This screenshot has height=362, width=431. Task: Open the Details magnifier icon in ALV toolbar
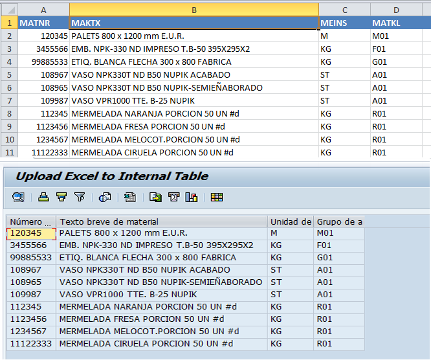click(x=18, y=198)
